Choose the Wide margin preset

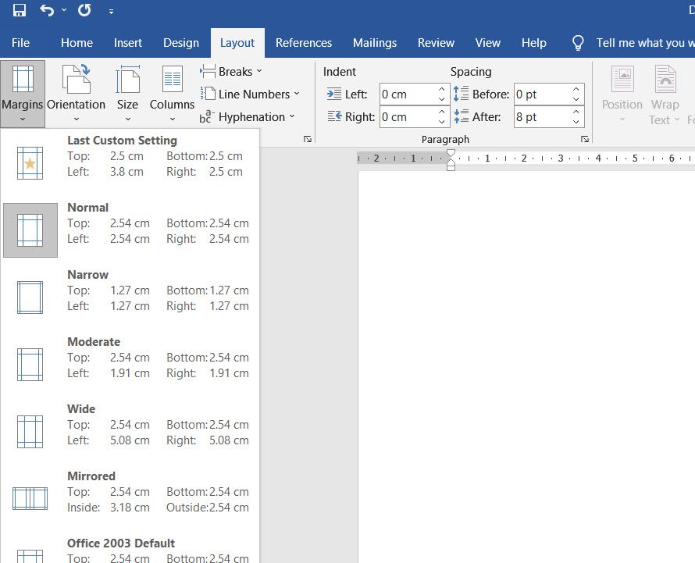(x=130, y=431)
